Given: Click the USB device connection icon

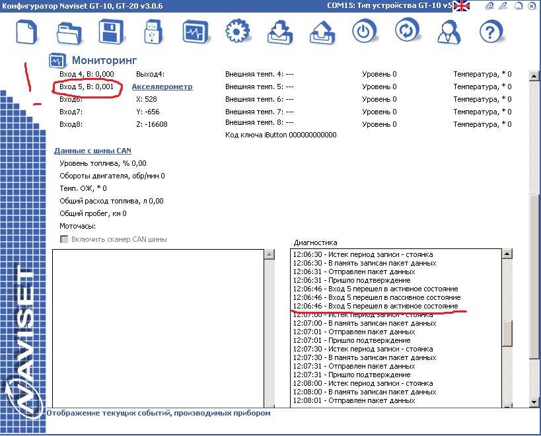Looking at the screenshot, I should tap(153, 32).
